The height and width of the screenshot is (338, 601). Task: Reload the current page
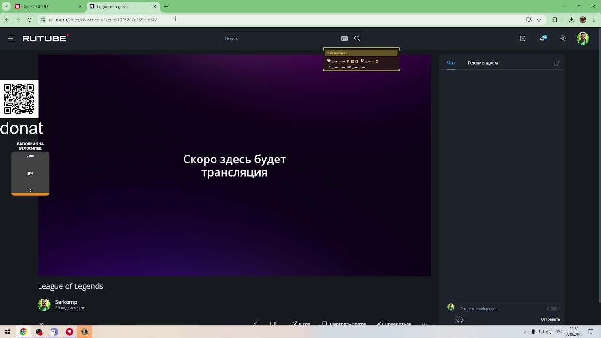29,19
